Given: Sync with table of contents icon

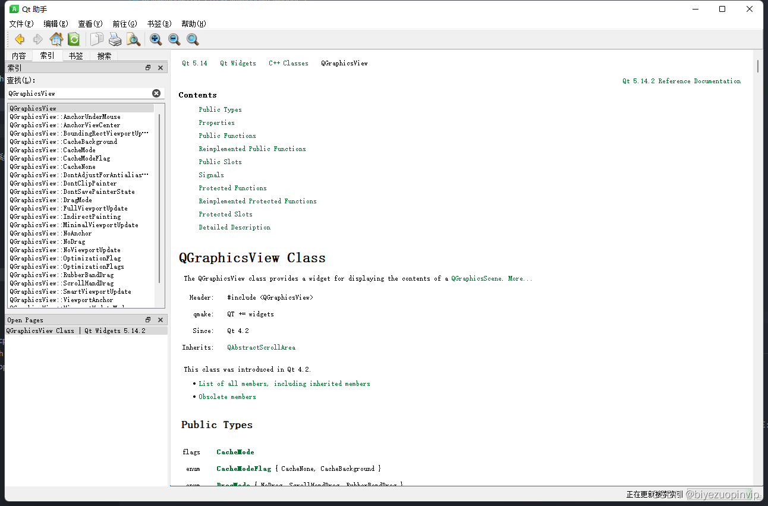Looking at the screenshot, I should 74,39.
